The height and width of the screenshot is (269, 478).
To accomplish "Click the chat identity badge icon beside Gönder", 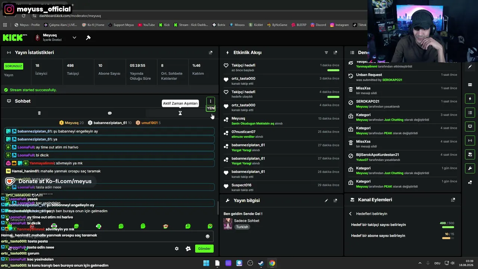I will 188,248.
